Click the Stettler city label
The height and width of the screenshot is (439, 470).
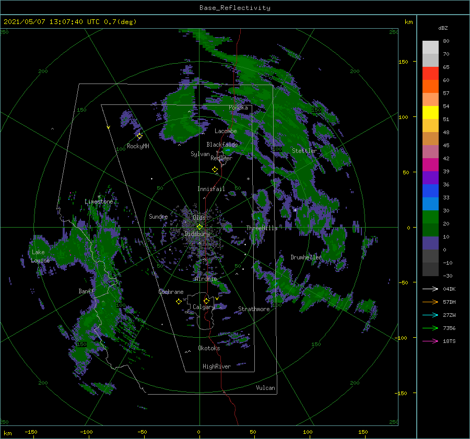(x=304, y=151)
